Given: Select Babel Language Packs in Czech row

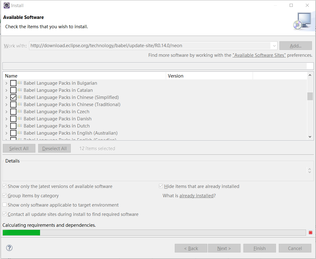Looking at the screenshot, I should (56, 112).
